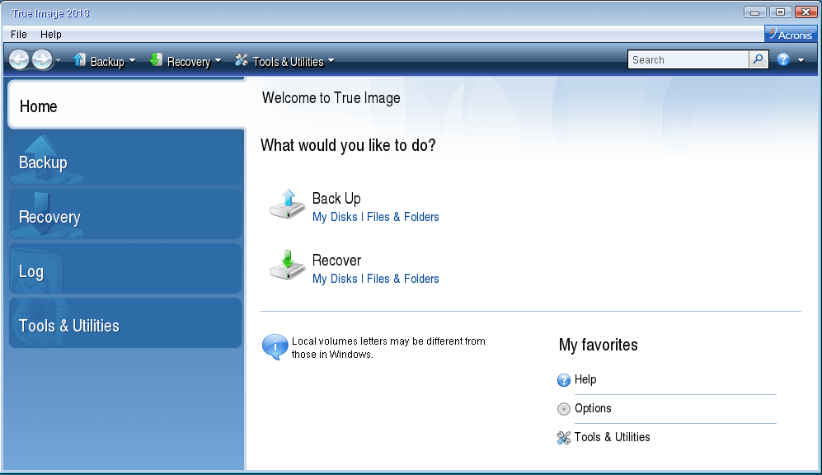Viewport: 822px width, 475px height.
Task: Click inside the Search input field
Action: 688,60
